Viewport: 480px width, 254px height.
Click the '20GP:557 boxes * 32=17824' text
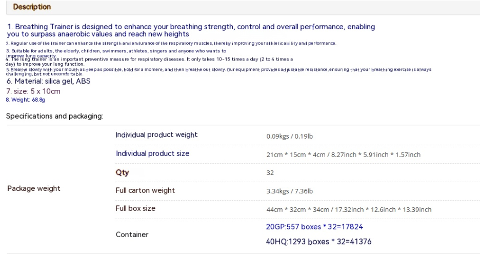315,226
